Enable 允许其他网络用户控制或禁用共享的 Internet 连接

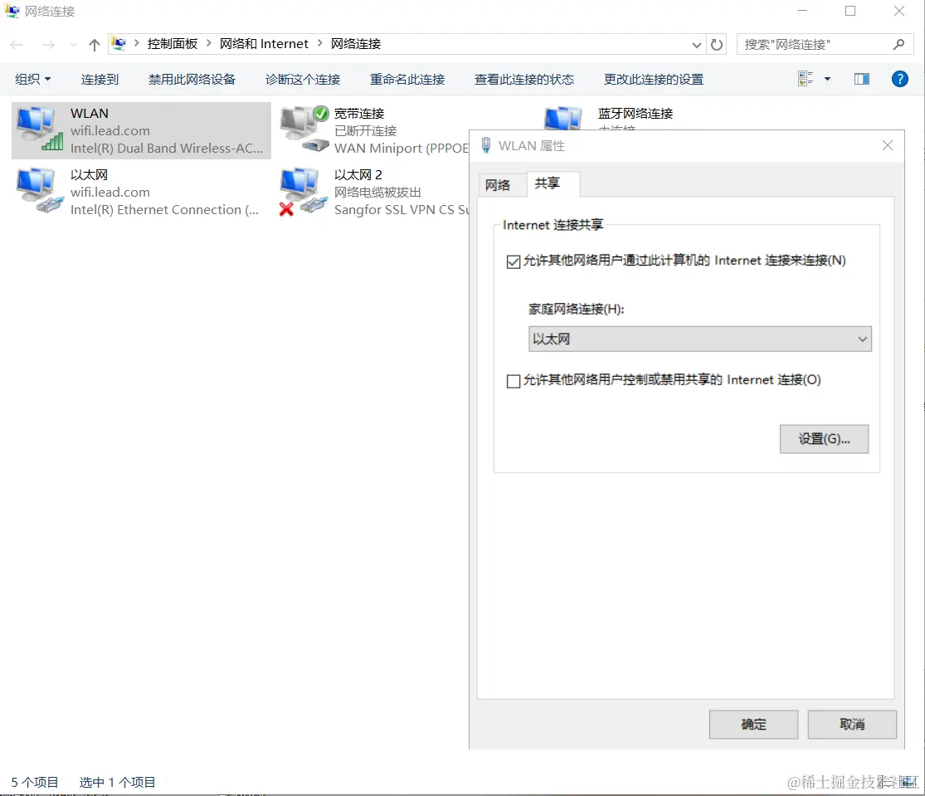pos(514,380)
